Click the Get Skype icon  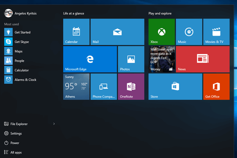coord(8,41)
